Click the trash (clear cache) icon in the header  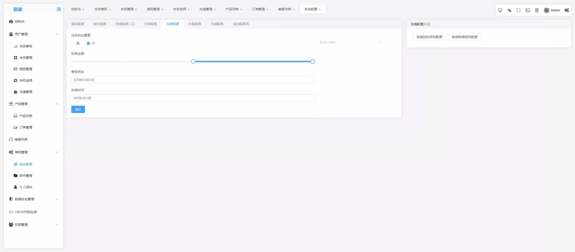(536, 10)
